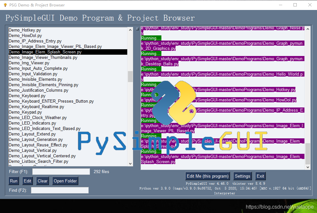Select Demo_Justification_Columns.py
The height and width of the screenshot is (213, 317).
point(68,90)
